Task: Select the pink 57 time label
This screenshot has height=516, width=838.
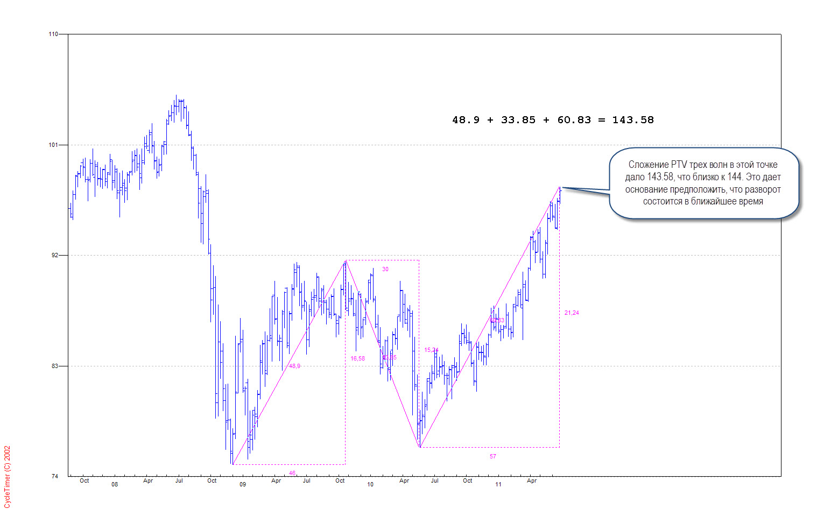Action: (x=493, y=456)
